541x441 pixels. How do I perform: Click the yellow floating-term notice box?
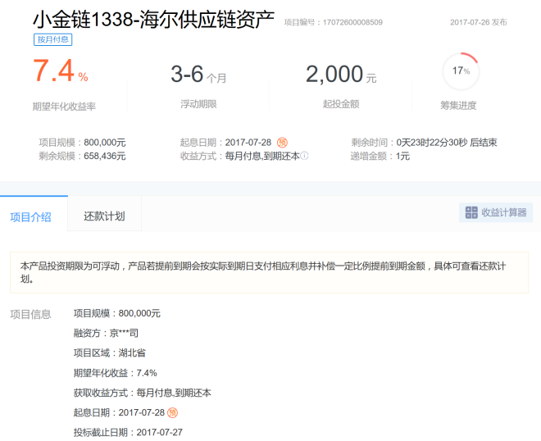269,273
